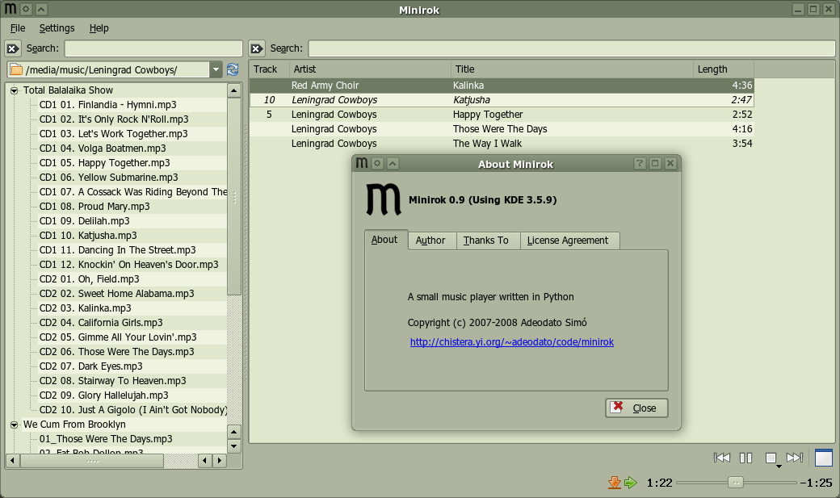Click the blue window icon beside playback controls

[823, 458]
